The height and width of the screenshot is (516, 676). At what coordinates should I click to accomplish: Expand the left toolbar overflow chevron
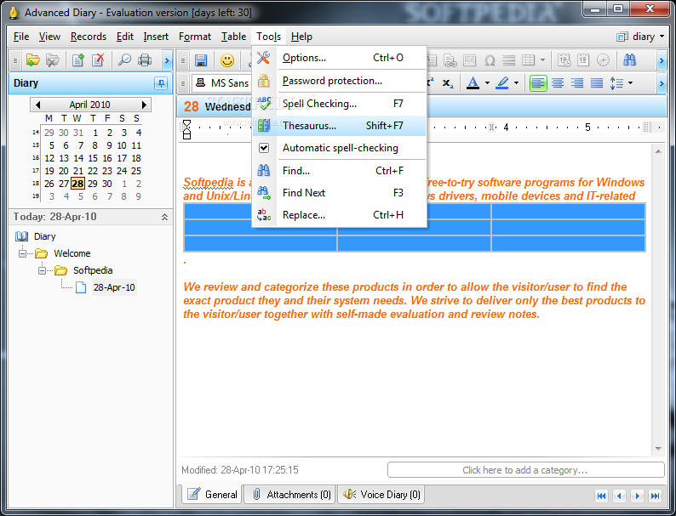coord(167,60)
